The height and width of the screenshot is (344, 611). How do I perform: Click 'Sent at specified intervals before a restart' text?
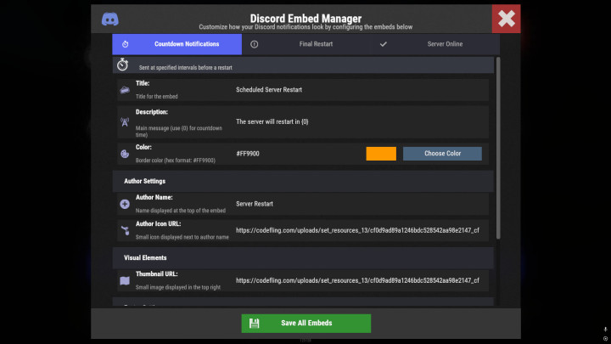(x=186, y=67)
